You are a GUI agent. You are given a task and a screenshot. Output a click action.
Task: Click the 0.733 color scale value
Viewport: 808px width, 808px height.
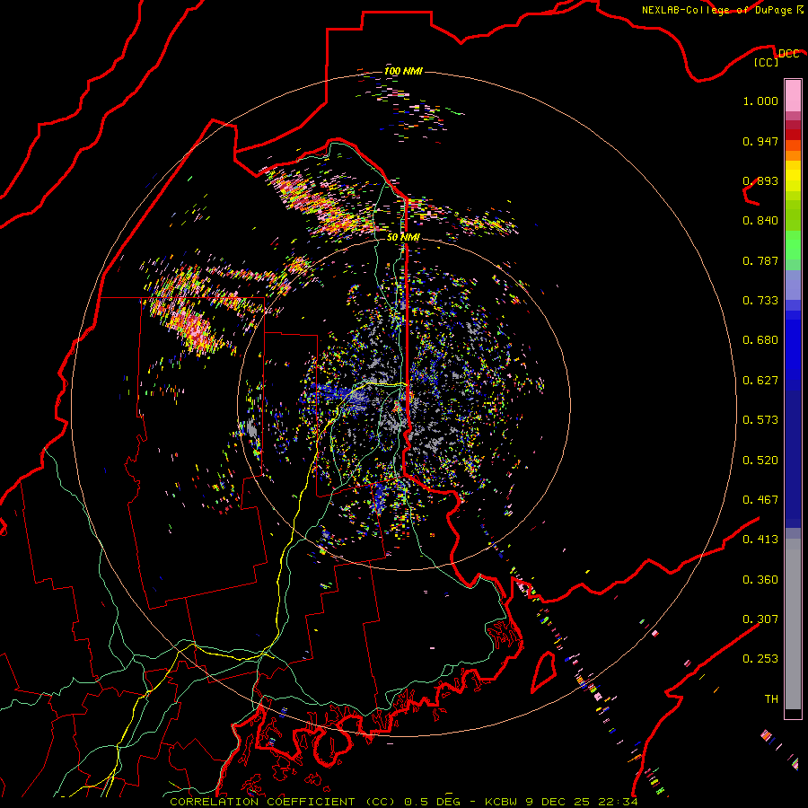tap(760, 301)
